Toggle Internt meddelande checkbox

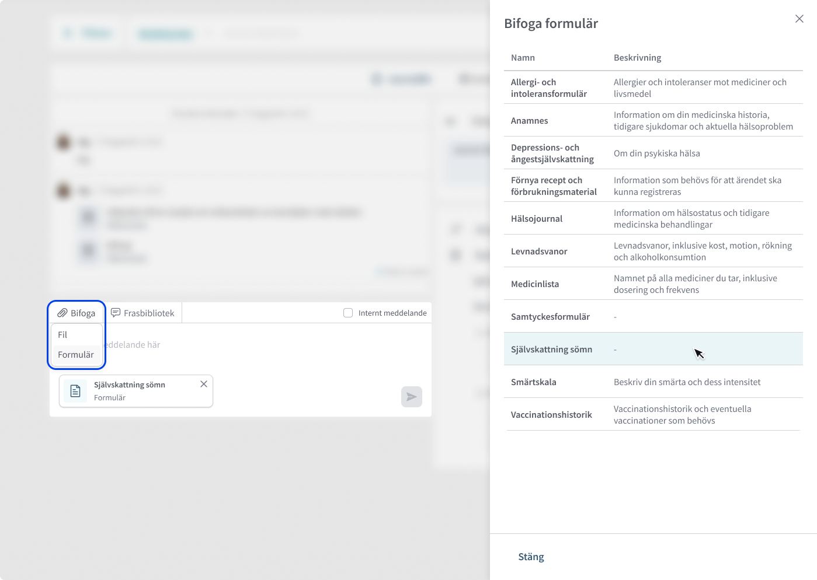[348, 313]
